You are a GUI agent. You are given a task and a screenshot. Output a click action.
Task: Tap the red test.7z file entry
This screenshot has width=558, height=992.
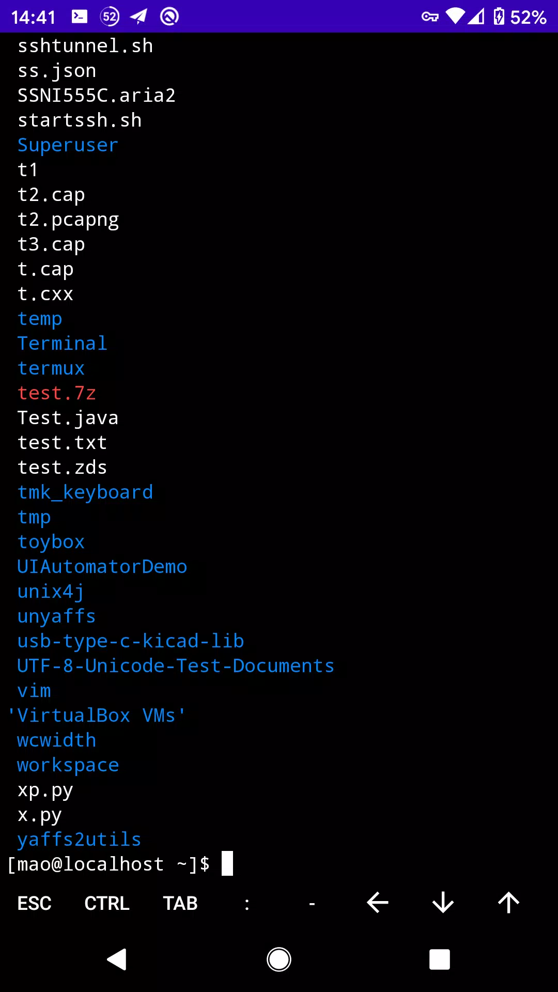pyautogui.click(x=57, y=393)
